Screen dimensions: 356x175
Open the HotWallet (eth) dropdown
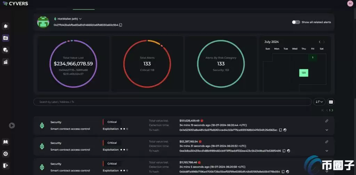(x=80, y=19)
